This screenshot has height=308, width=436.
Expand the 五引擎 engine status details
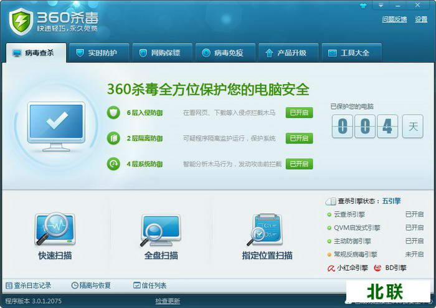point(391,201)
